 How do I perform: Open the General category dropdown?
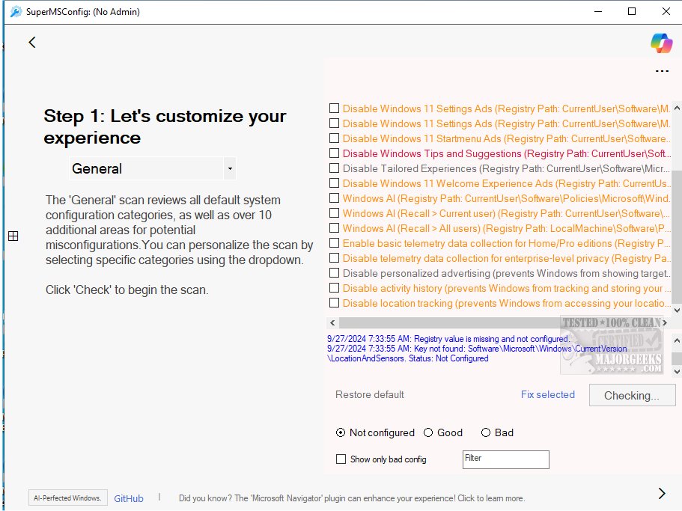153,169
